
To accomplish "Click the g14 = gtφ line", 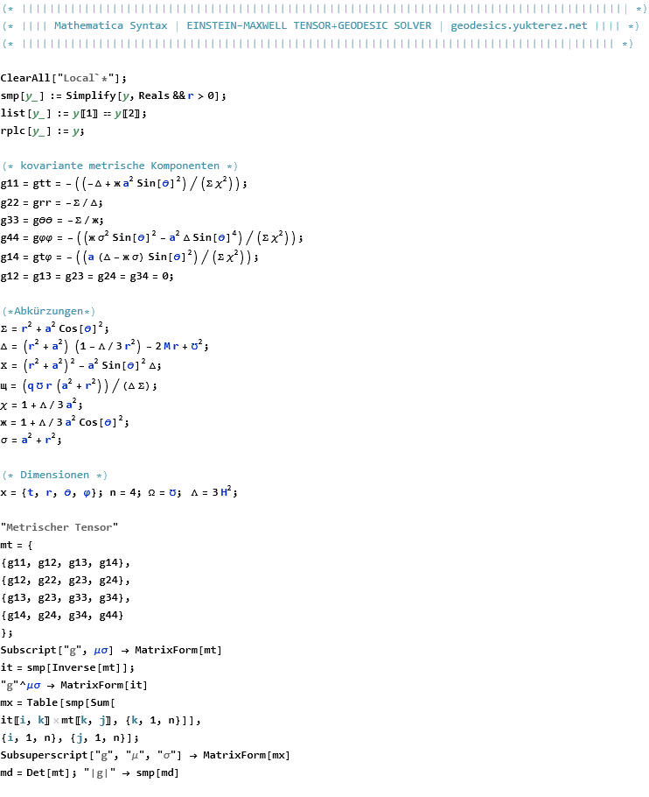I will 129,257.
